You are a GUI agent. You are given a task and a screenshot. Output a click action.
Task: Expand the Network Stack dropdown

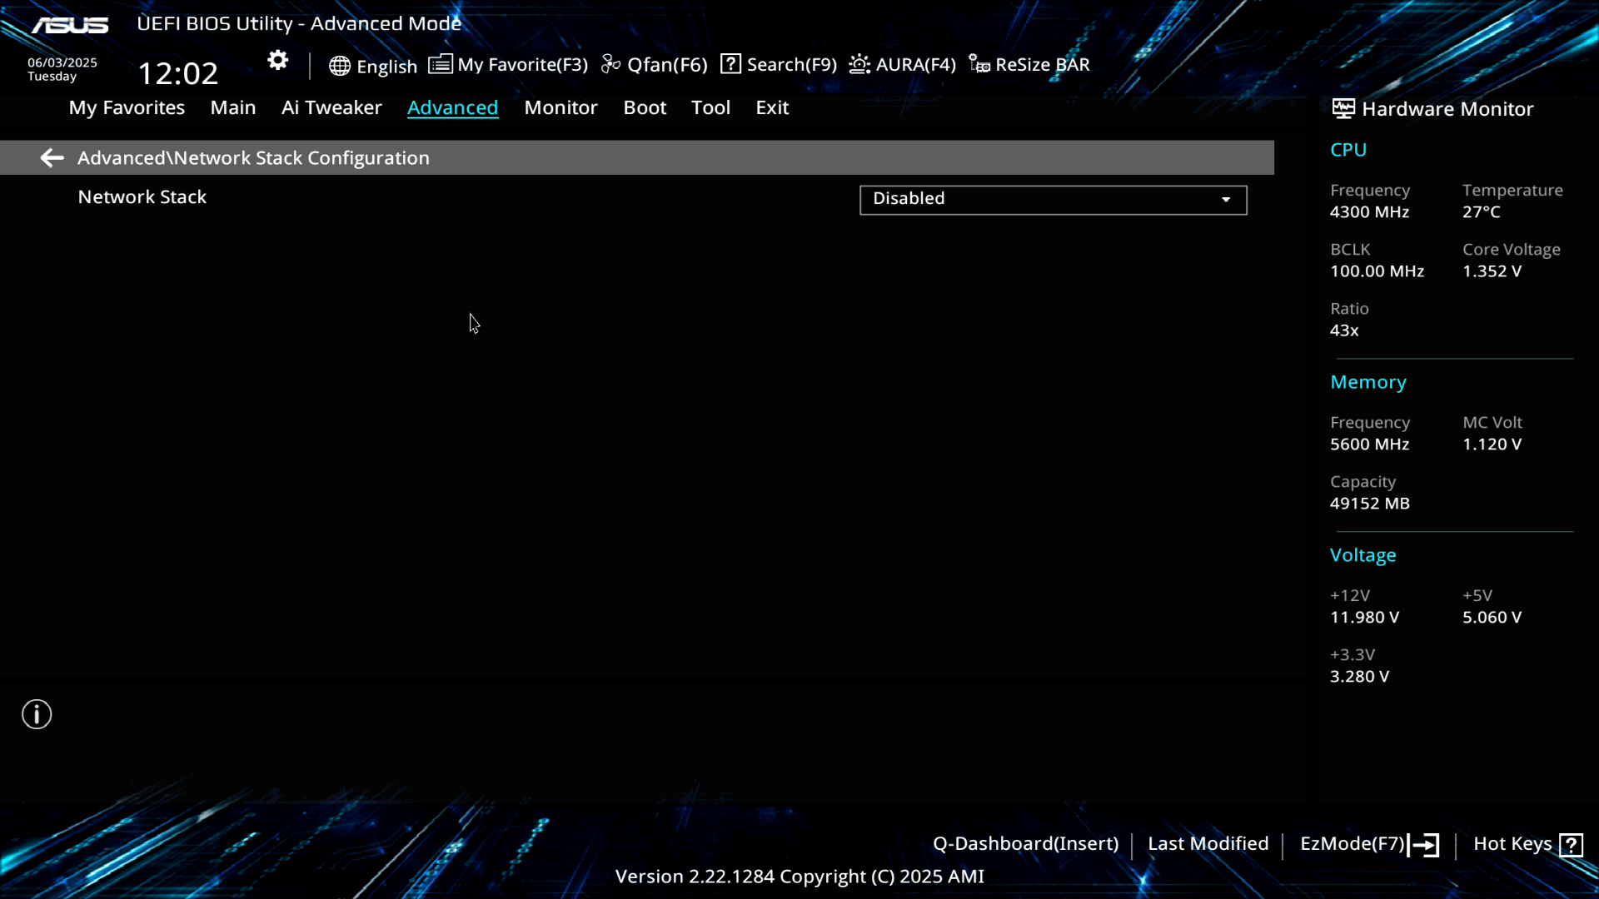click(1053, 200)
